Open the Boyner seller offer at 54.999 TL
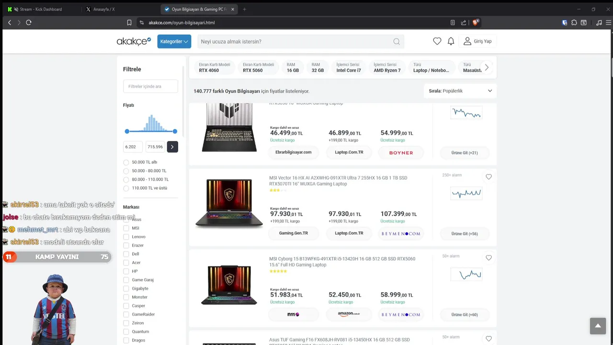613x345 pixels. [401, 153]
